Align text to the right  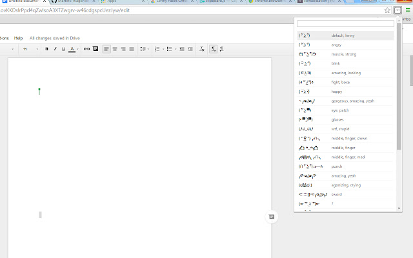[123, 49]
